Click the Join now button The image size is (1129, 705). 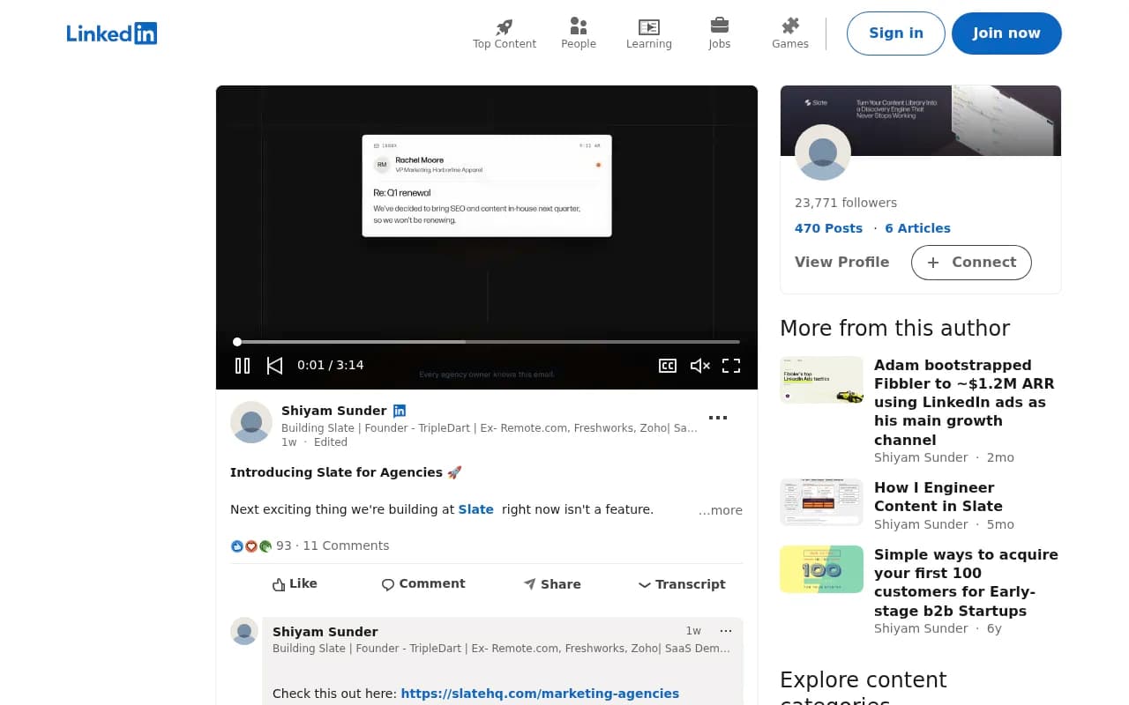(1006, 33)
